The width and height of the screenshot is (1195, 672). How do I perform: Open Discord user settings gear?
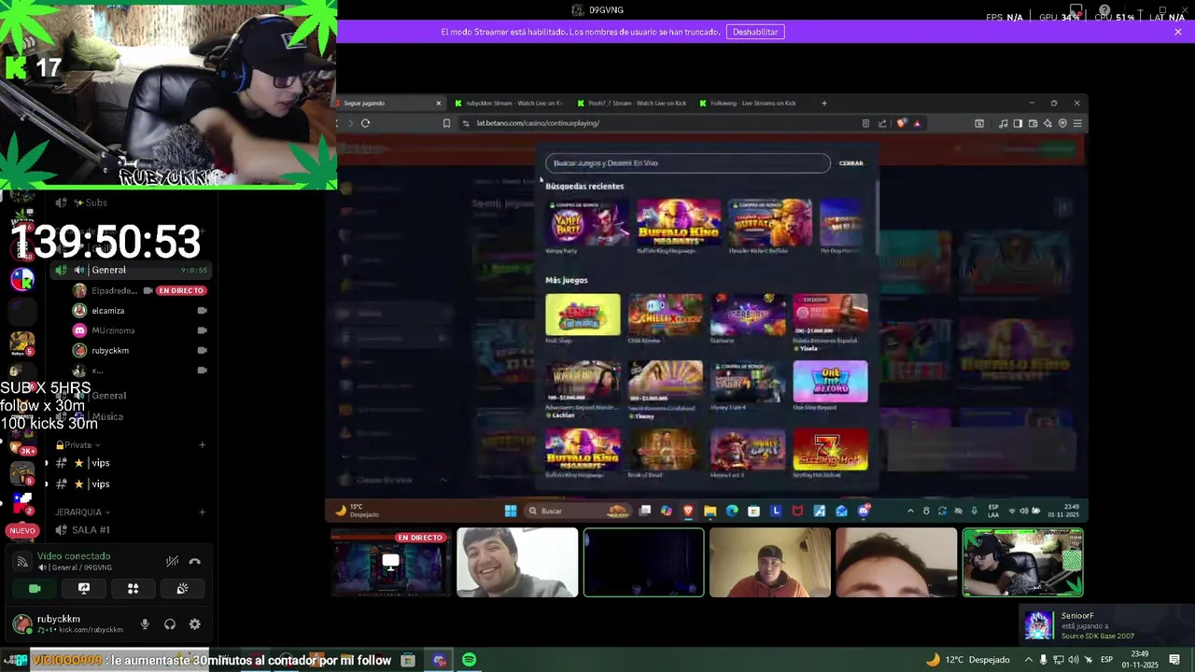point(194,624)
